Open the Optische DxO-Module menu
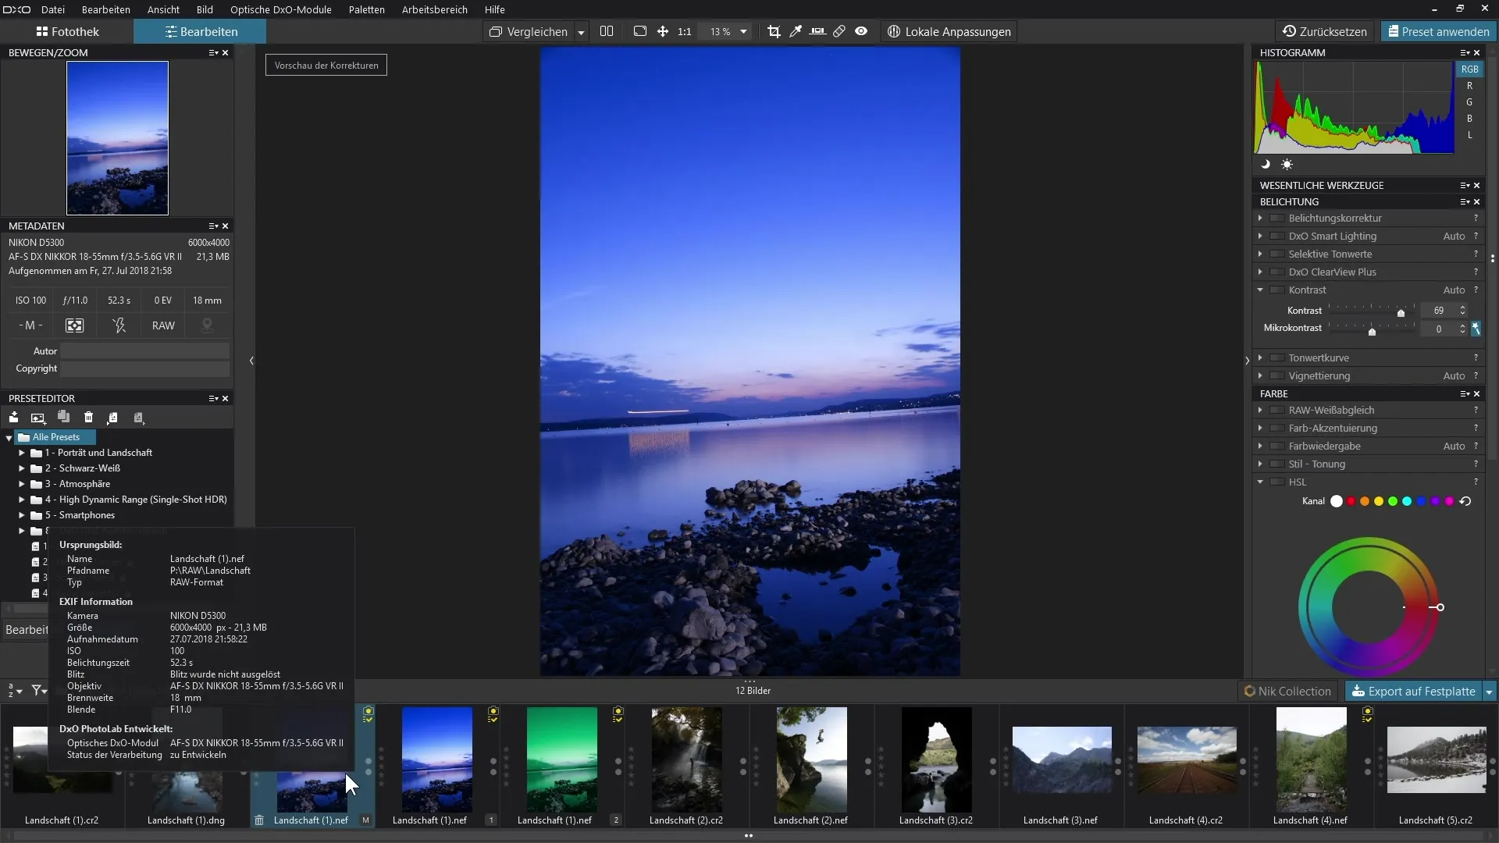 pyautogui.click(x=281, y=9)
